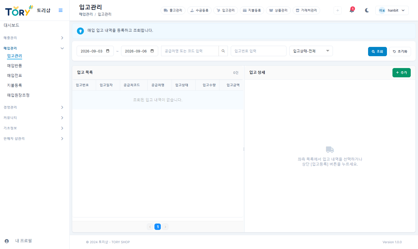This screenshot has height=249, width=418.
Task: Click the next page arrow
Action: [165, 227]
